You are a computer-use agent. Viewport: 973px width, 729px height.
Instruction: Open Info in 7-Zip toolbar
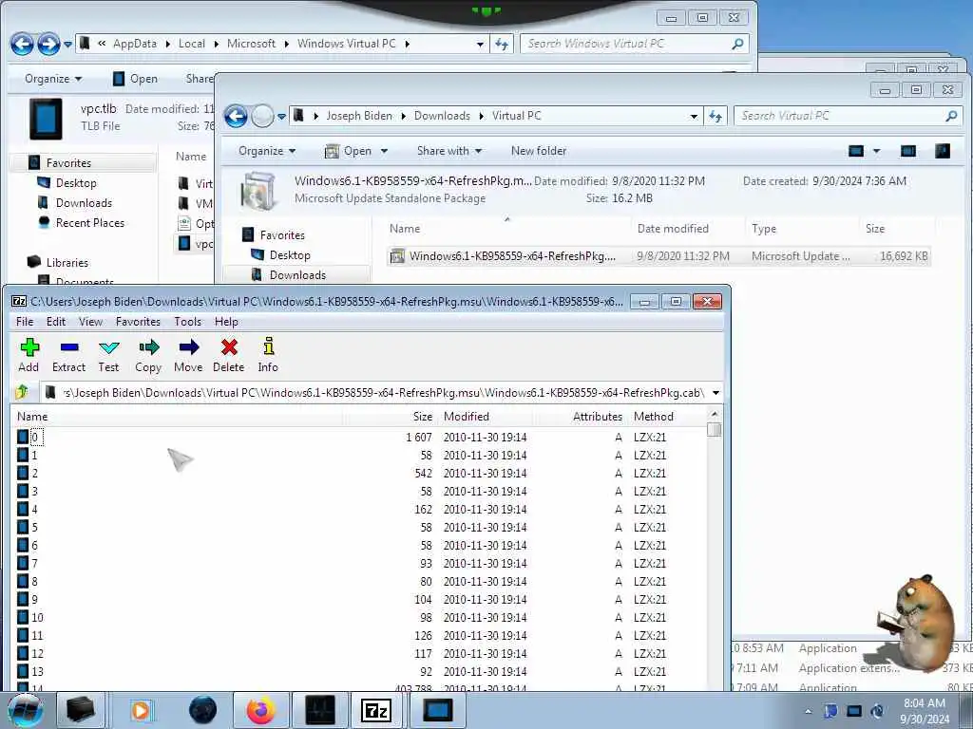tap(268, 346)
